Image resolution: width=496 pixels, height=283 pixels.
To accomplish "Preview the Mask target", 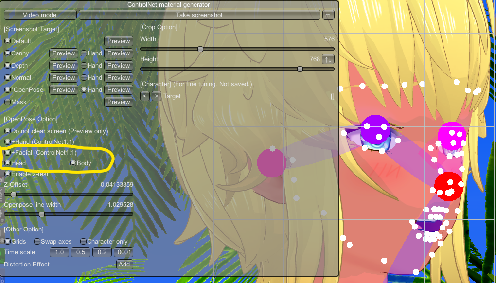I will click(119, 102).
